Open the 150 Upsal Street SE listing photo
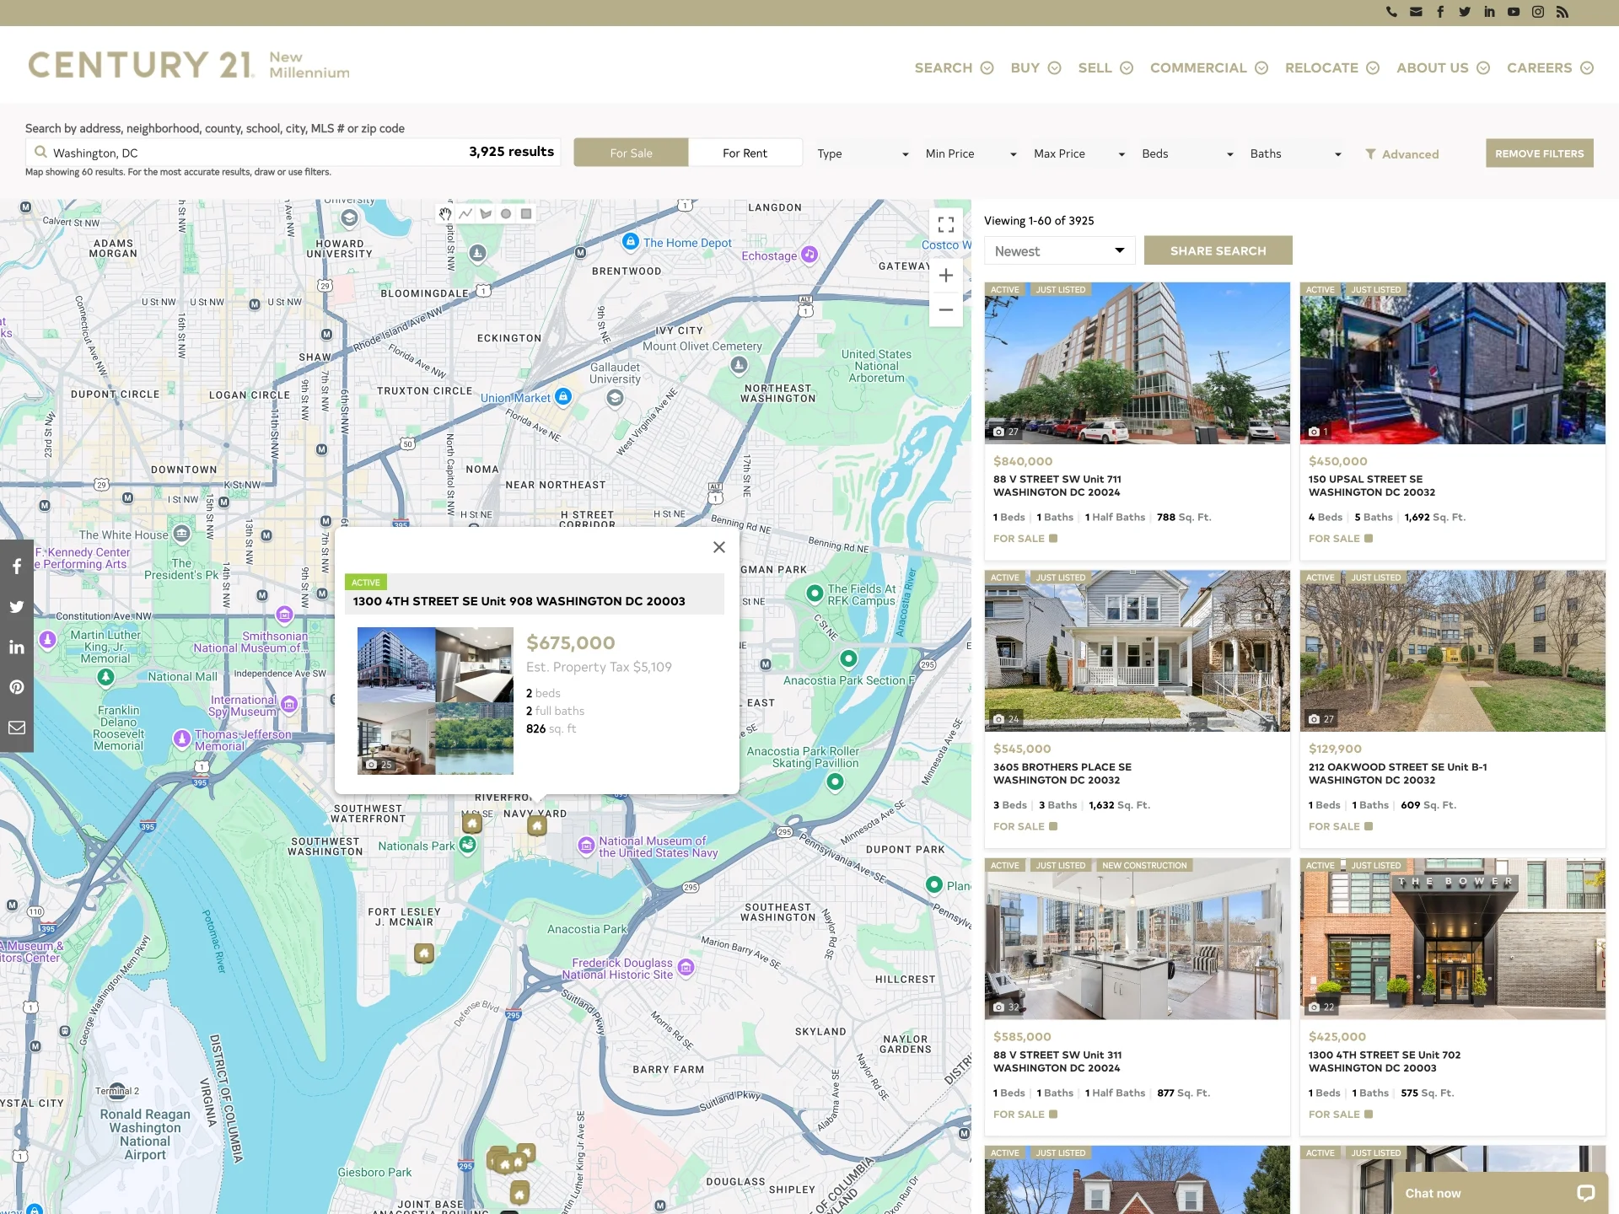The width and height of the screenshot is (1619, 1214). click(1453, 363)
